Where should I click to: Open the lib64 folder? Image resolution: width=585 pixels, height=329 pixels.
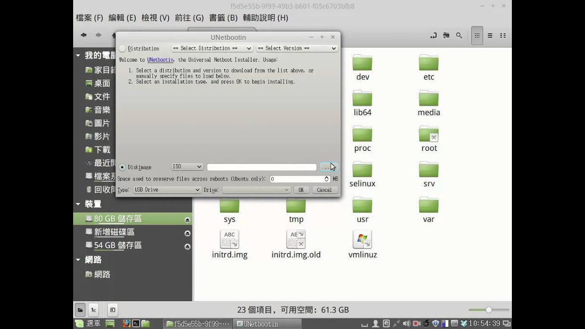pyautogui.click(x=362, y=103)
